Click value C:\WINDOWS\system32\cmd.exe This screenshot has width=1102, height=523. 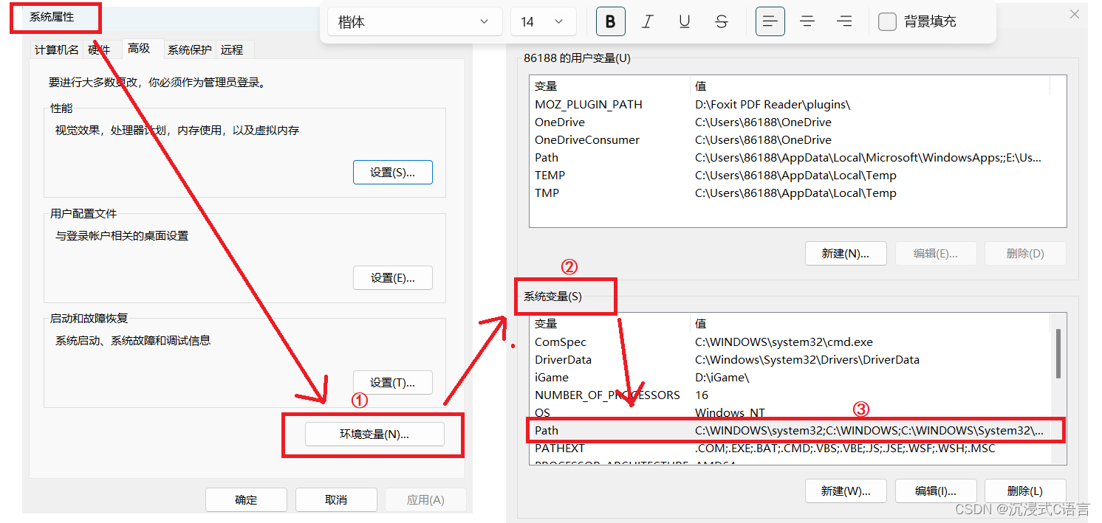pyautogui.click(x=784, y=342)
